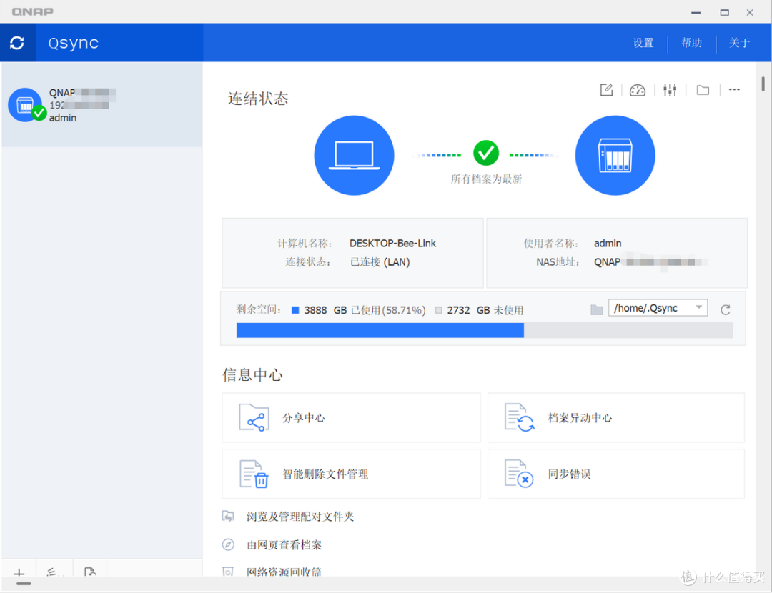This screenshot has height=593, width=772.
Task: Click the compass web view icon
Action: point(228,544)
